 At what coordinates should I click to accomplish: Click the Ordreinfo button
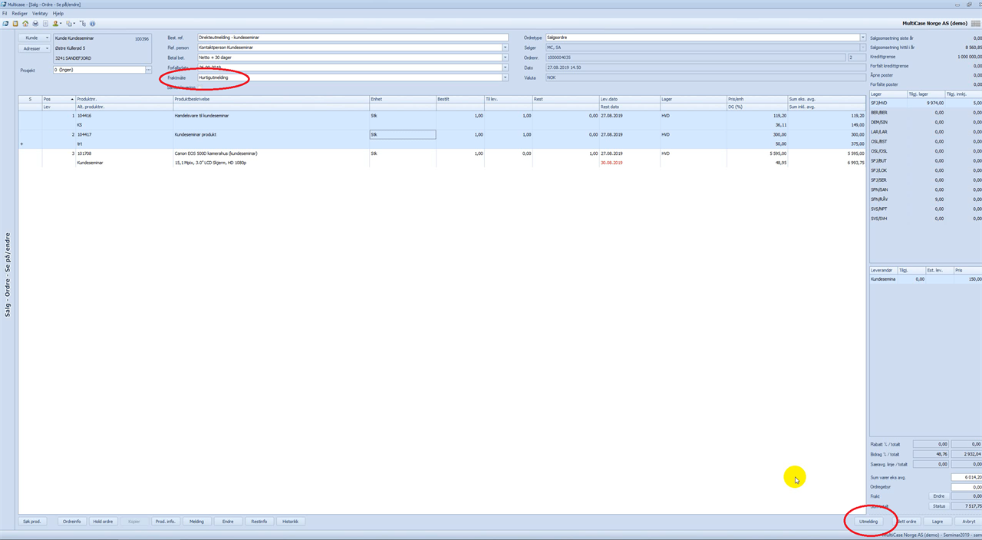coord(72,522)
